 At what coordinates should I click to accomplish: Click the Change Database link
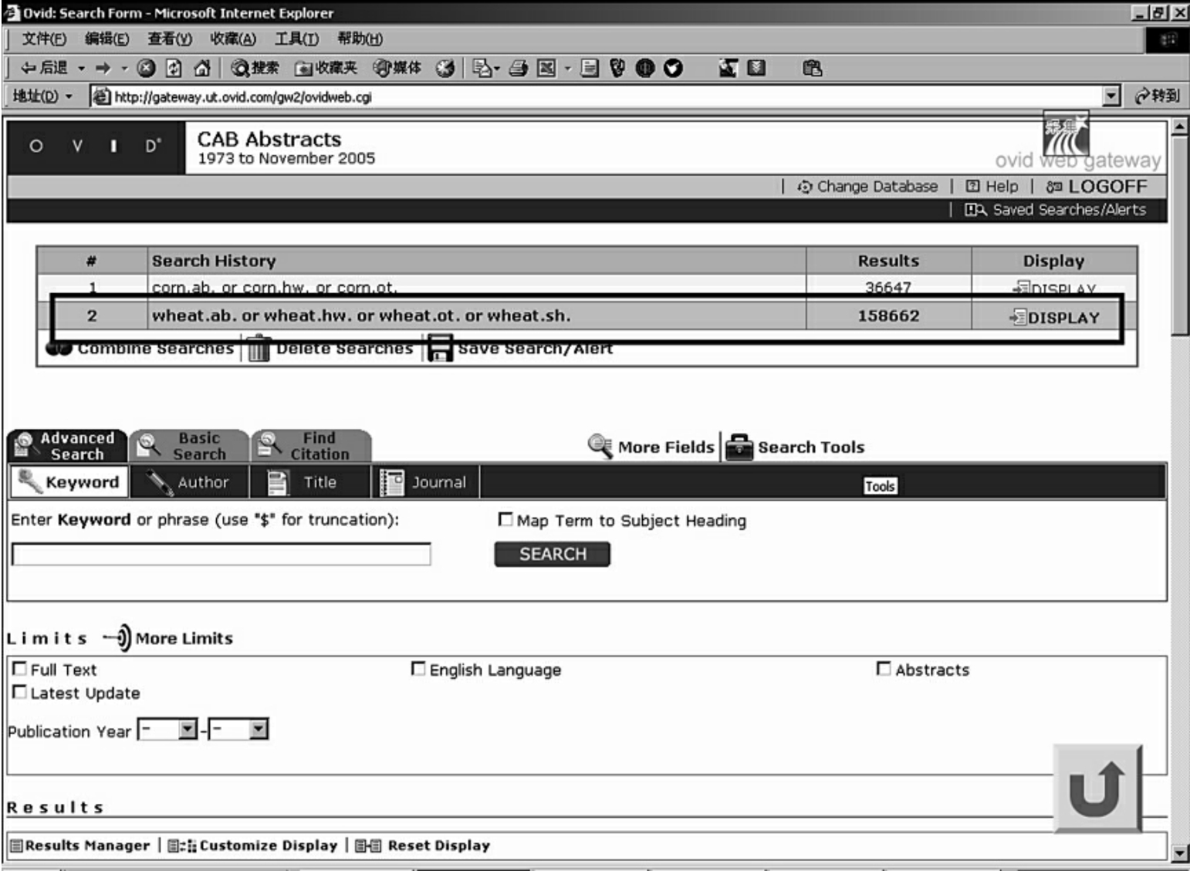coord(868,187)
